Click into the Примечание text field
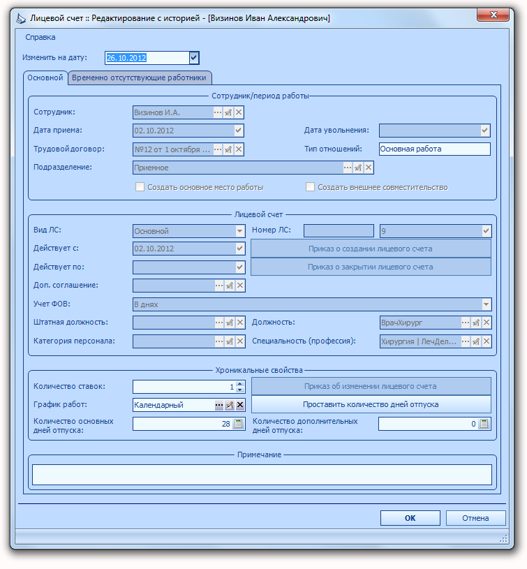The image size is (527, 569). coord(262,475)
